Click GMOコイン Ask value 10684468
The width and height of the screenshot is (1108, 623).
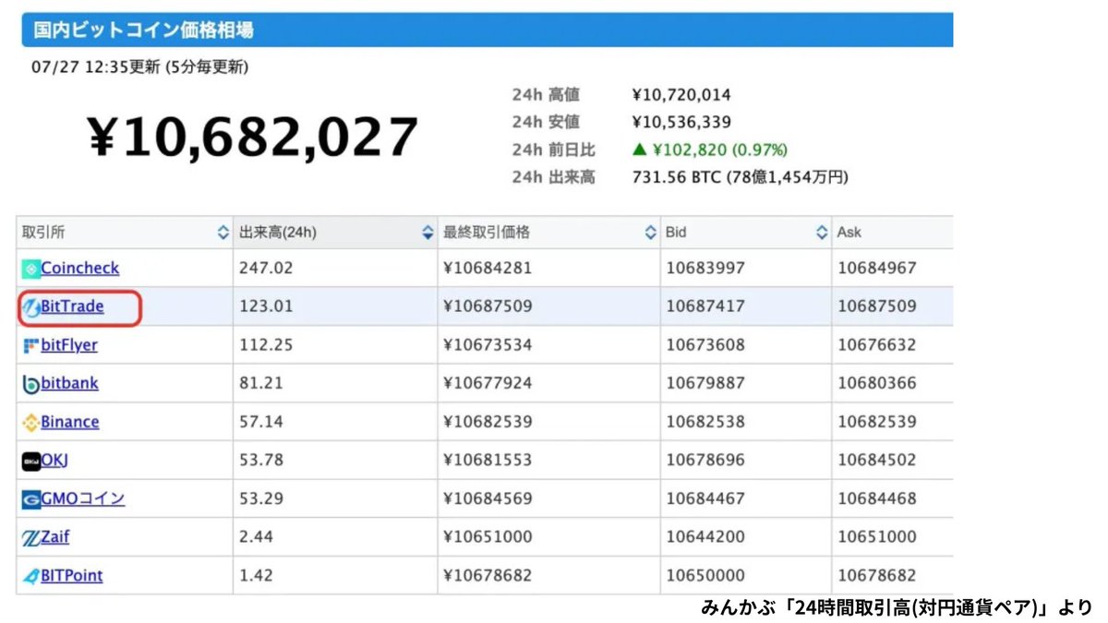pyautogui.click(x=877, y=498)
